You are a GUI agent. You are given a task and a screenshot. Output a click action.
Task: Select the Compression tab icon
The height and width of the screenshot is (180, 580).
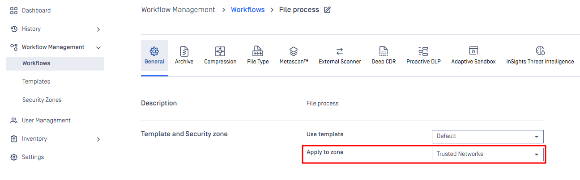220,51
